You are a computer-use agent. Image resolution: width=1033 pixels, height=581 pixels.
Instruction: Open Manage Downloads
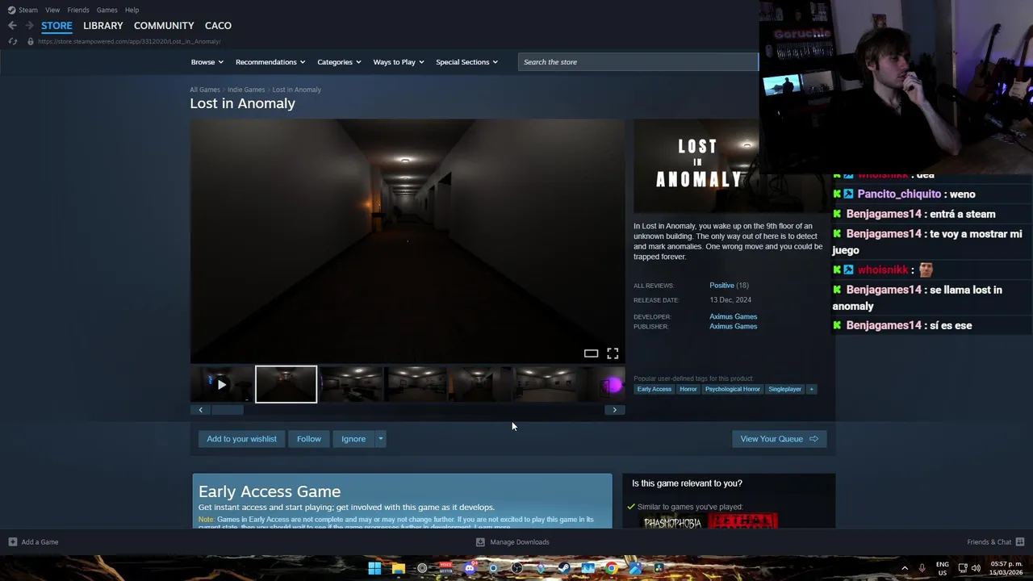[x=512, y=542]
